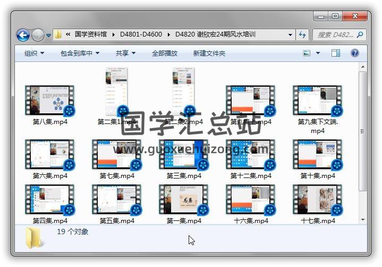Image resolution: width=382 pixels, height=267 pixels.
Task: Click the file name 第九集下文端.mp4
Action: tap(318, 126)
